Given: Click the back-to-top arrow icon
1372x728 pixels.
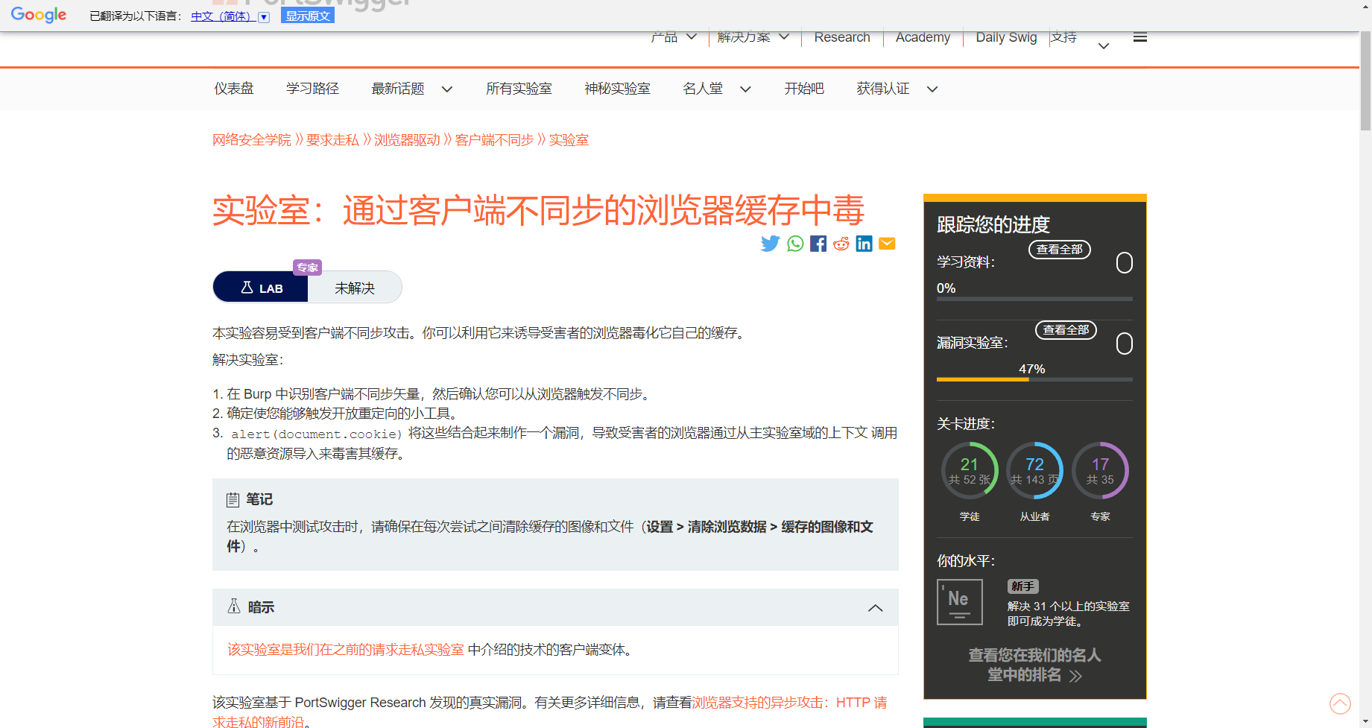Looking at the screenshot, I should [1340, 703].
